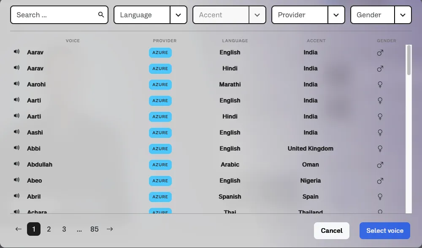422x248 pixels.
Task: Click the VOICE column header
Action: pos(73,40)
